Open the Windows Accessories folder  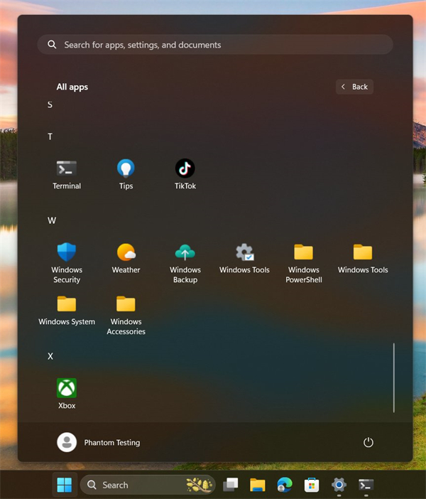[126, 316]
